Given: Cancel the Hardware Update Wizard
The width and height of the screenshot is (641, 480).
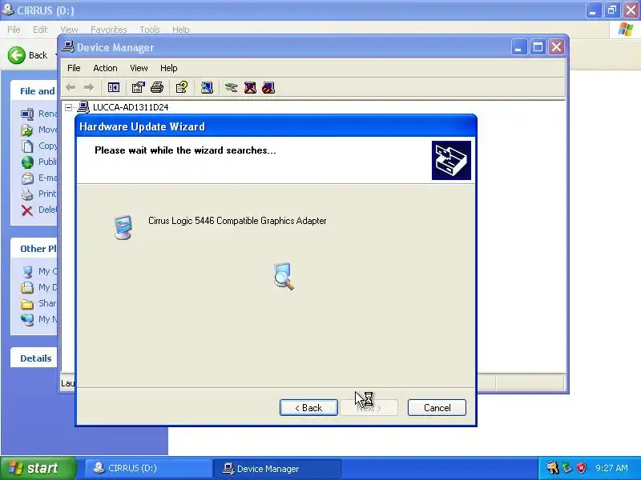Looking at the screenshot, I should tap(437, 408).
